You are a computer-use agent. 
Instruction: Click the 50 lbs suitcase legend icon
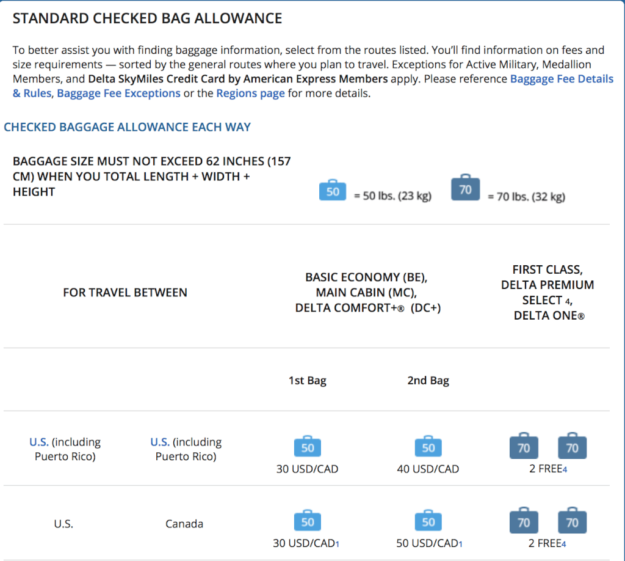tap(332, 190)
